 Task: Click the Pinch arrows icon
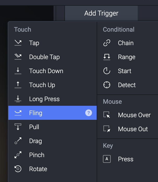[18, 155]
